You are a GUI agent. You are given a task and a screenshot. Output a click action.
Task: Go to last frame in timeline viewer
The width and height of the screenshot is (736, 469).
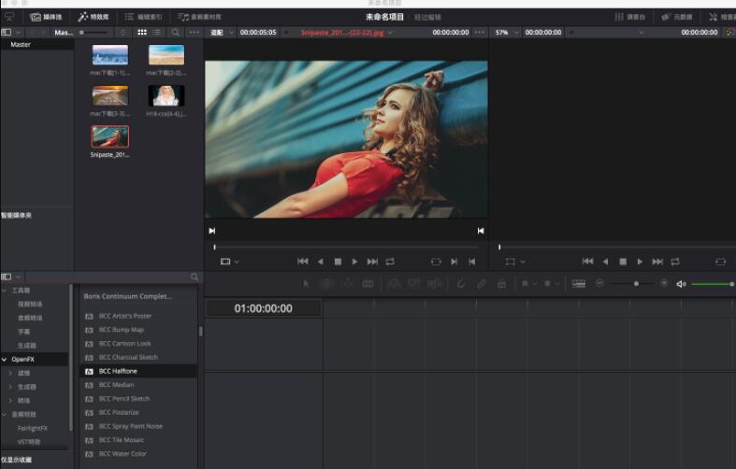tap(657, 262)
